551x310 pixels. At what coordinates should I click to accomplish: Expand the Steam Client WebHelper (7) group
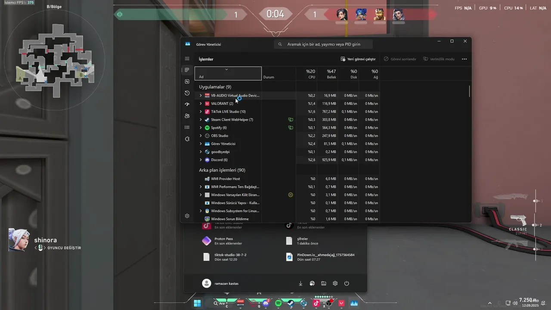pos(201,120)
